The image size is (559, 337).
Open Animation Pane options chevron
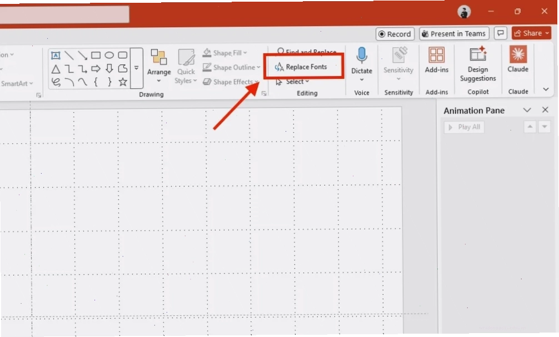pyautogui.click(x=527, y=110)
